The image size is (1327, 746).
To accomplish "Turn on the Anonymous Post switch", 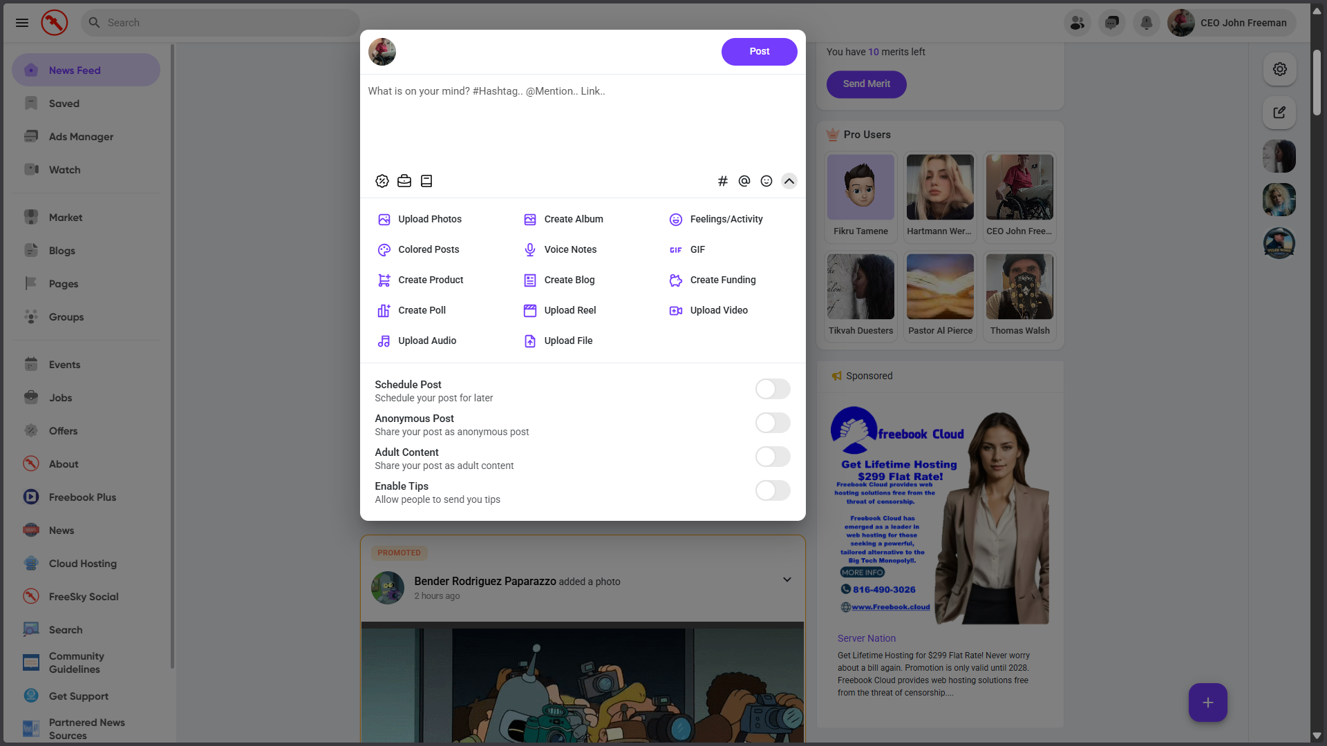I will point(772,423).
